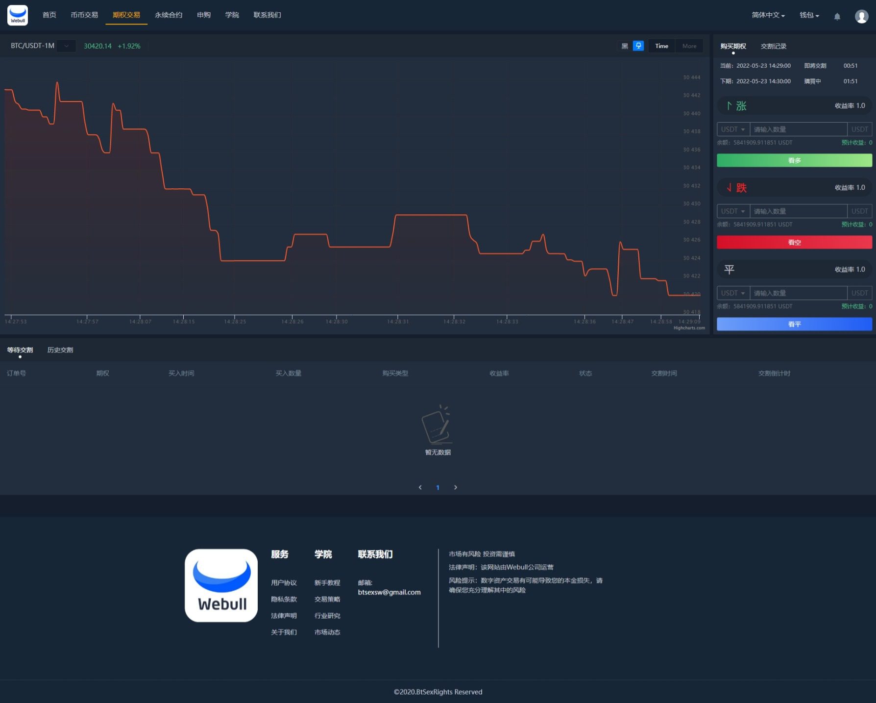Go to the previous page with the left arrow

(x=420, y=487)
